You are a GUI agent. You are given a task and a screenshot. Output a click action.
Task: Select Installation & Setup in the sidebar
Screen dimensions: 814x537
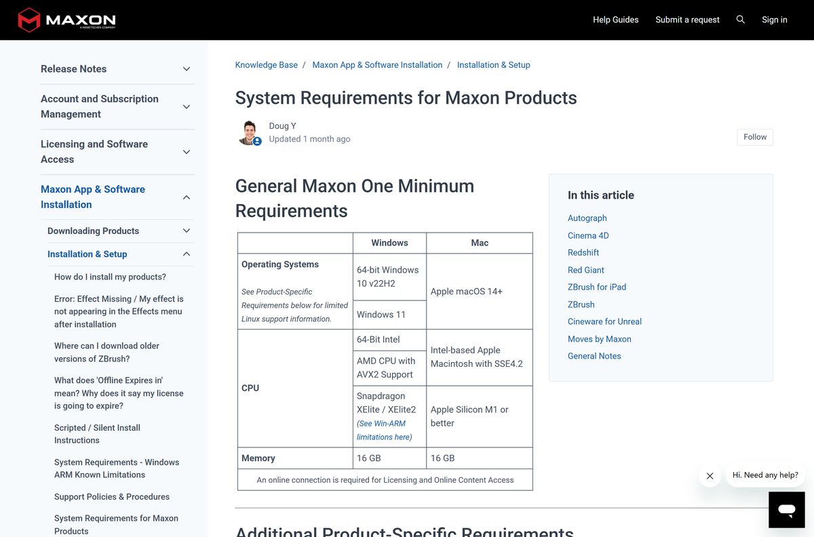(87, 254)
